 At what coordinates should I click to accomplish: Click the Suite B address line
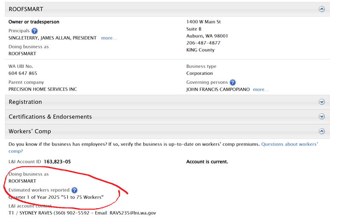coord(194,29)
